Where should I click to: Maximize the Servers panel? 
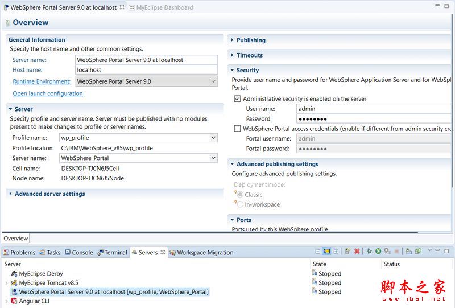446,250
